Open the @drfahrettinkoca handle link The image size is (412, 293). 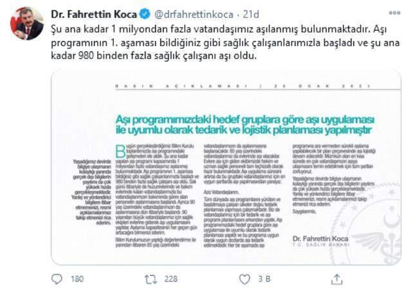click(x=194, y=14)
